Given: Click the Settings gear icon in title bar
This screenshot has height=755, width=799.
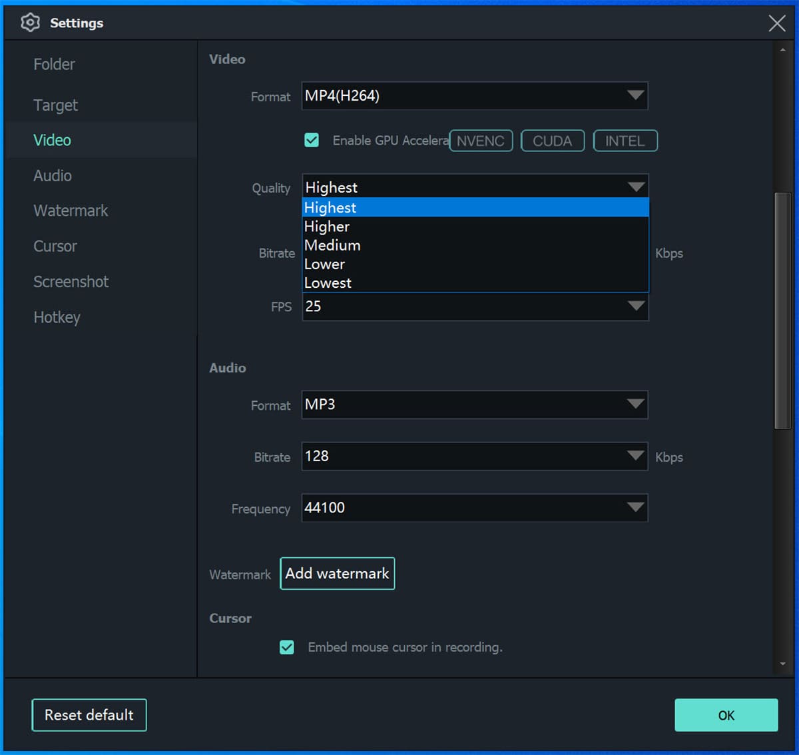Looking at the screenshot, I should (x=30, y=23).
